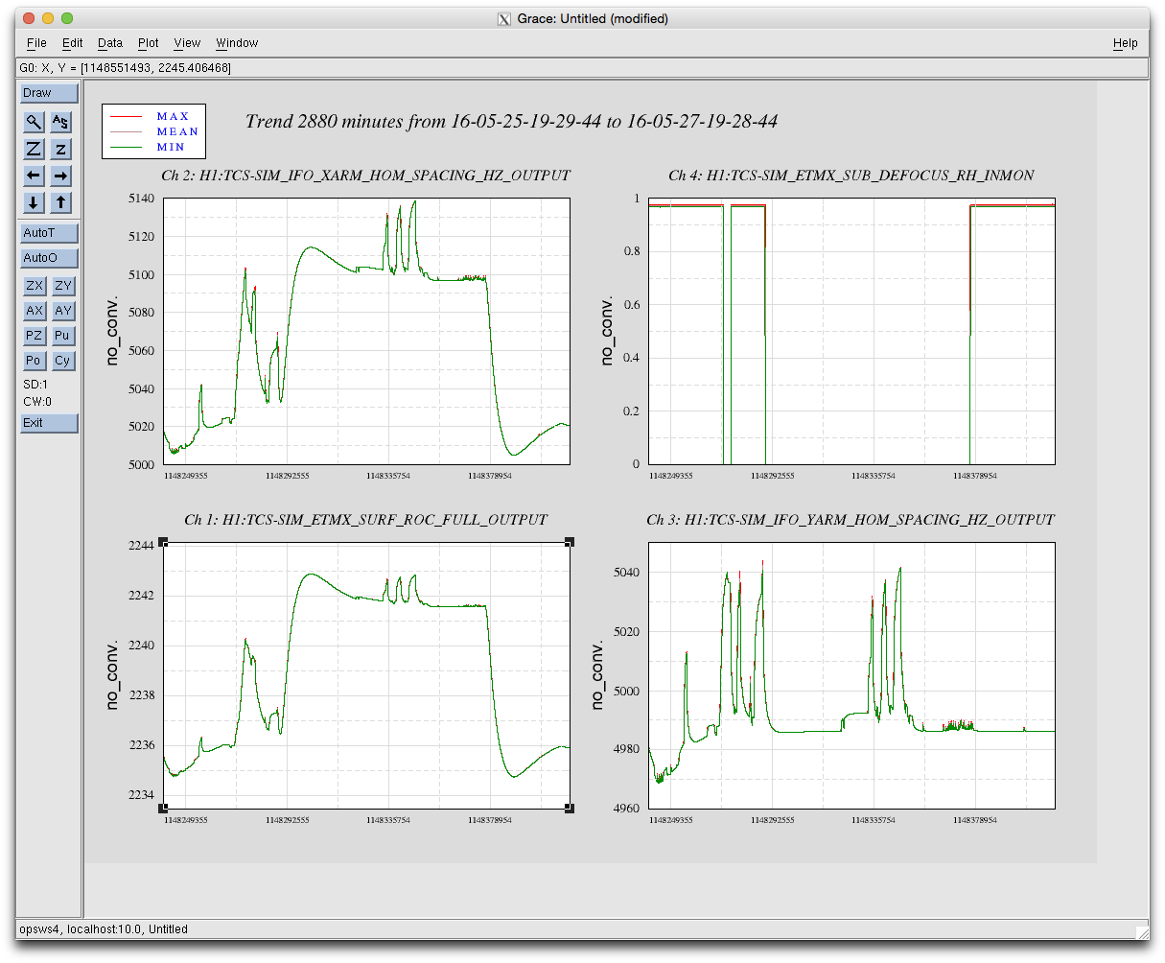Click the Ch 2 y-axis label 'no_conv.'

[112, 330]
